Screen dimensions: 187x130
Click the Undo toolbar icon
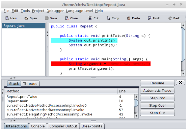point(149,18)
